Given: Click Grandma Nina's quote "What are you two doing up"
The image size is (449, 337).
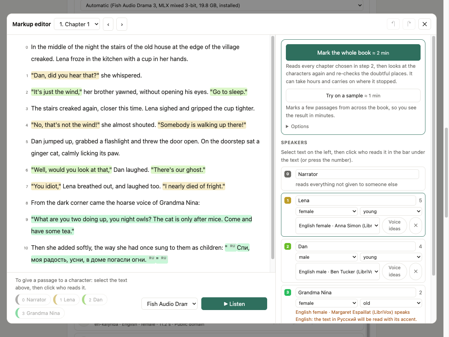Looking at the screenshot, I should coord(141,225).
